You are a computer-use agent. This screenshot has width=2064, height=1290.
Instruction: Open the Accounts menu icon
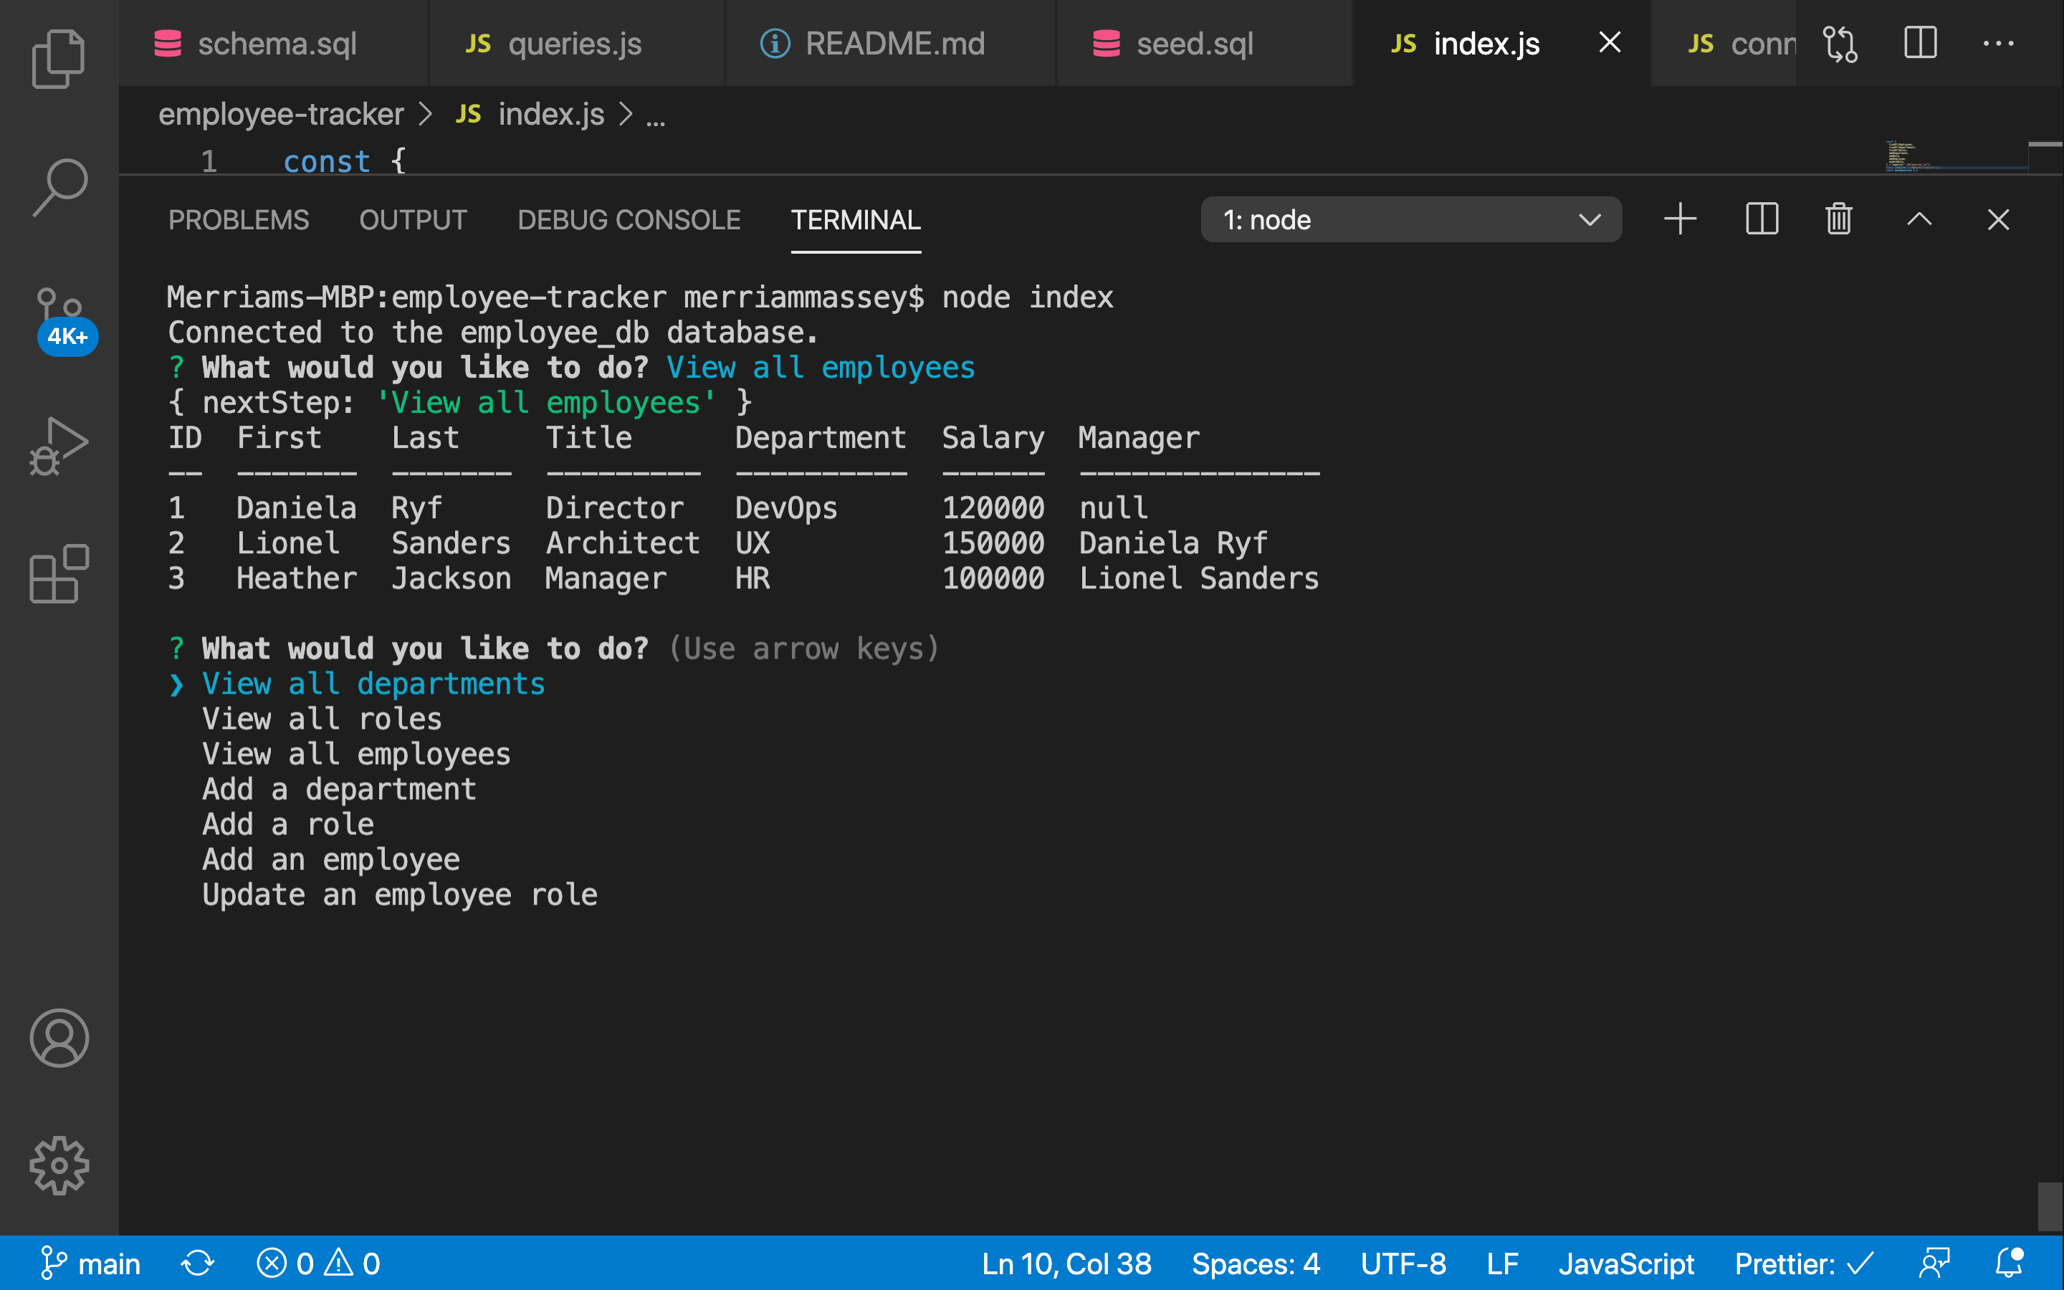59,1038
